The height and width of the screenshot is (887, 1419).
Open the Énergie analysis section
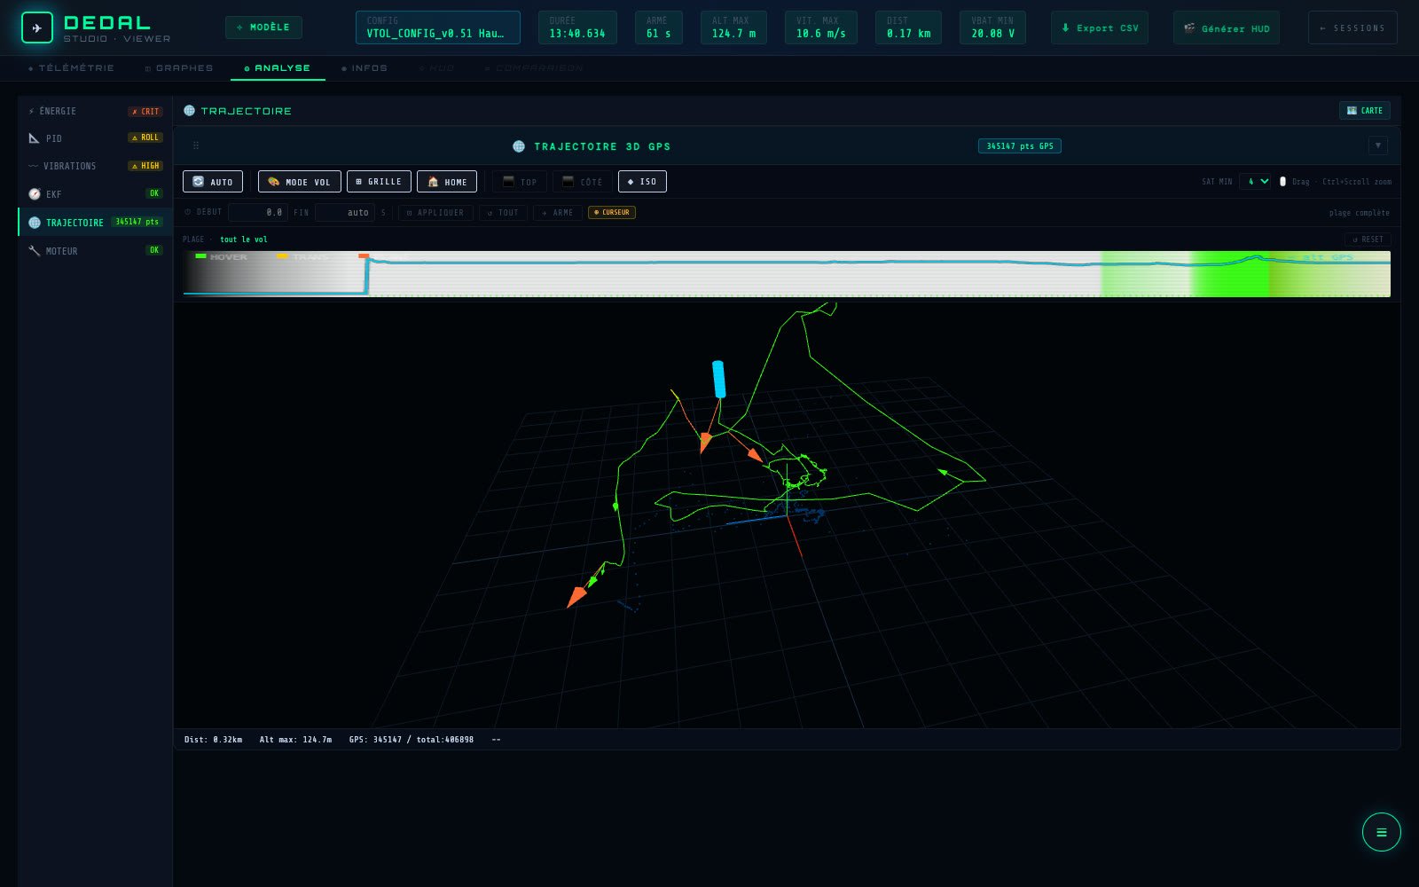pyautogui.click(x=95, y=112)
